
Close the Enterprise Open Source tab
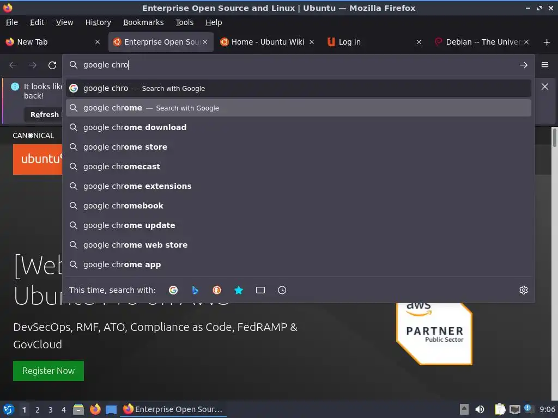(x=205, y=42)
